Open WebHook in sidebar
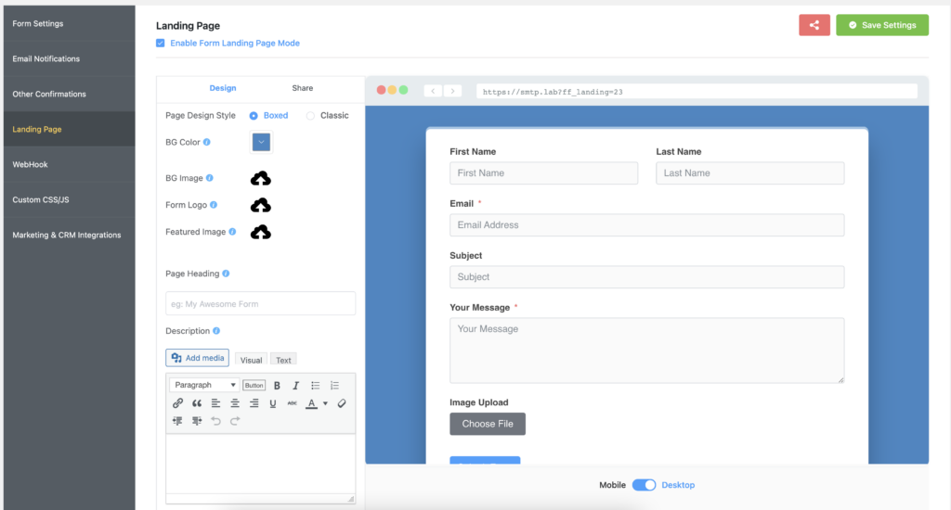 click(x=69, y=164)
